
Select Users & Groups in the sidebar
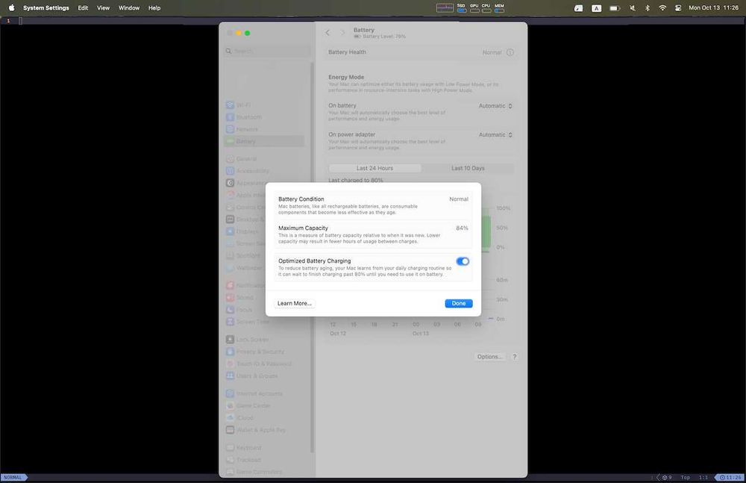[263, 376]
